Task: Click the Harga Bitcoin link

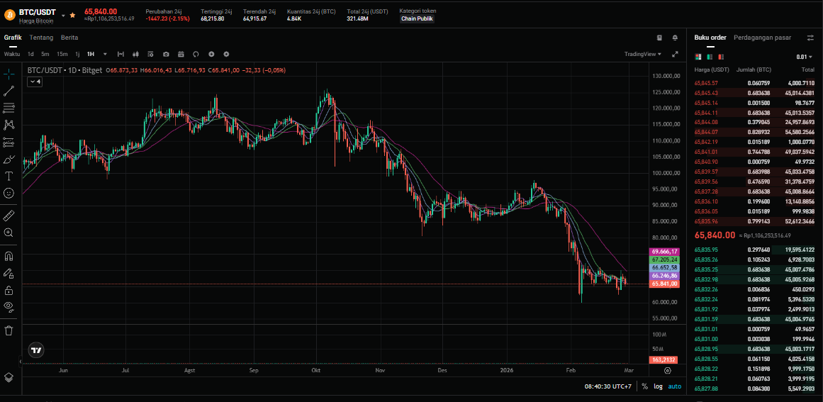Action: pyautogui.click(x=36, y=21)
